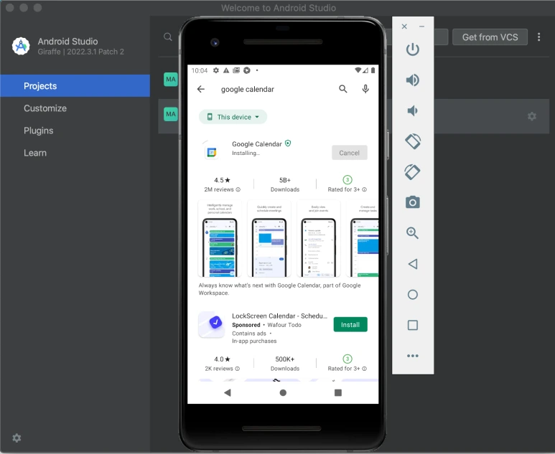The height and width of the screenshot is (454, 555).
Task: Click first MA project icon in list
Action: coord(171,79)
